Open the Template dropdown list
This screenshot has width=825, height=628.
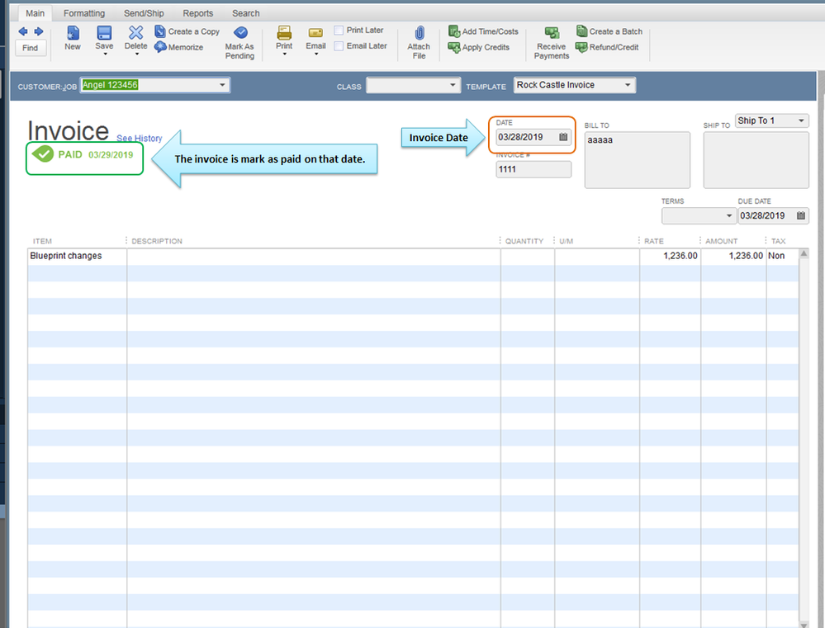pos(628,85)
